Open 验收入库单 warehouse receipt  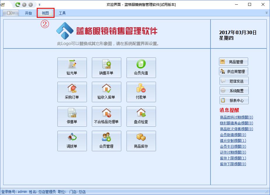(106, 92)
